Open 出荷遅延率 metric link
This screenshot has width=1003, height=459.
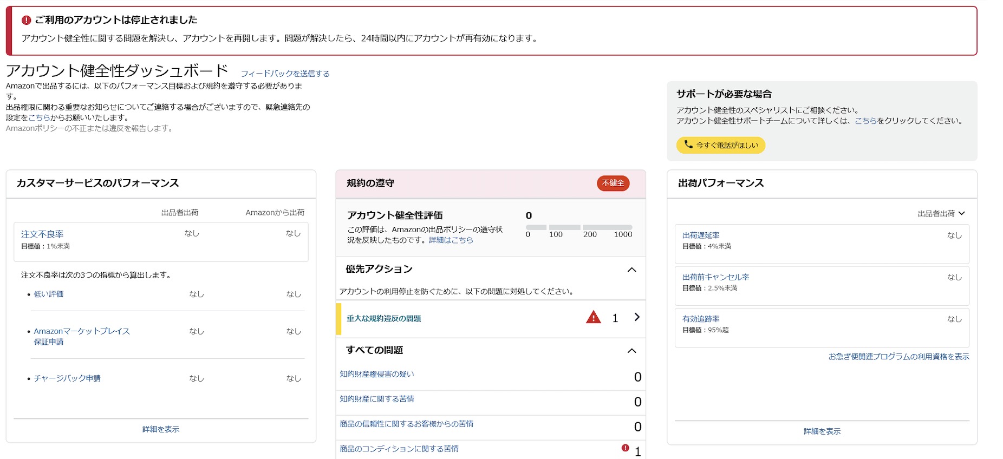pos(701,235)
